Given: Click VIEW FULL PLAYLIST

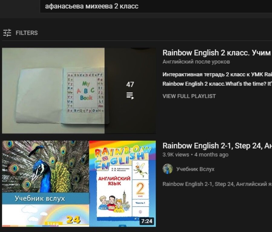Looking at the screenshot, I should pyautogui.click(x=189, y=96).
